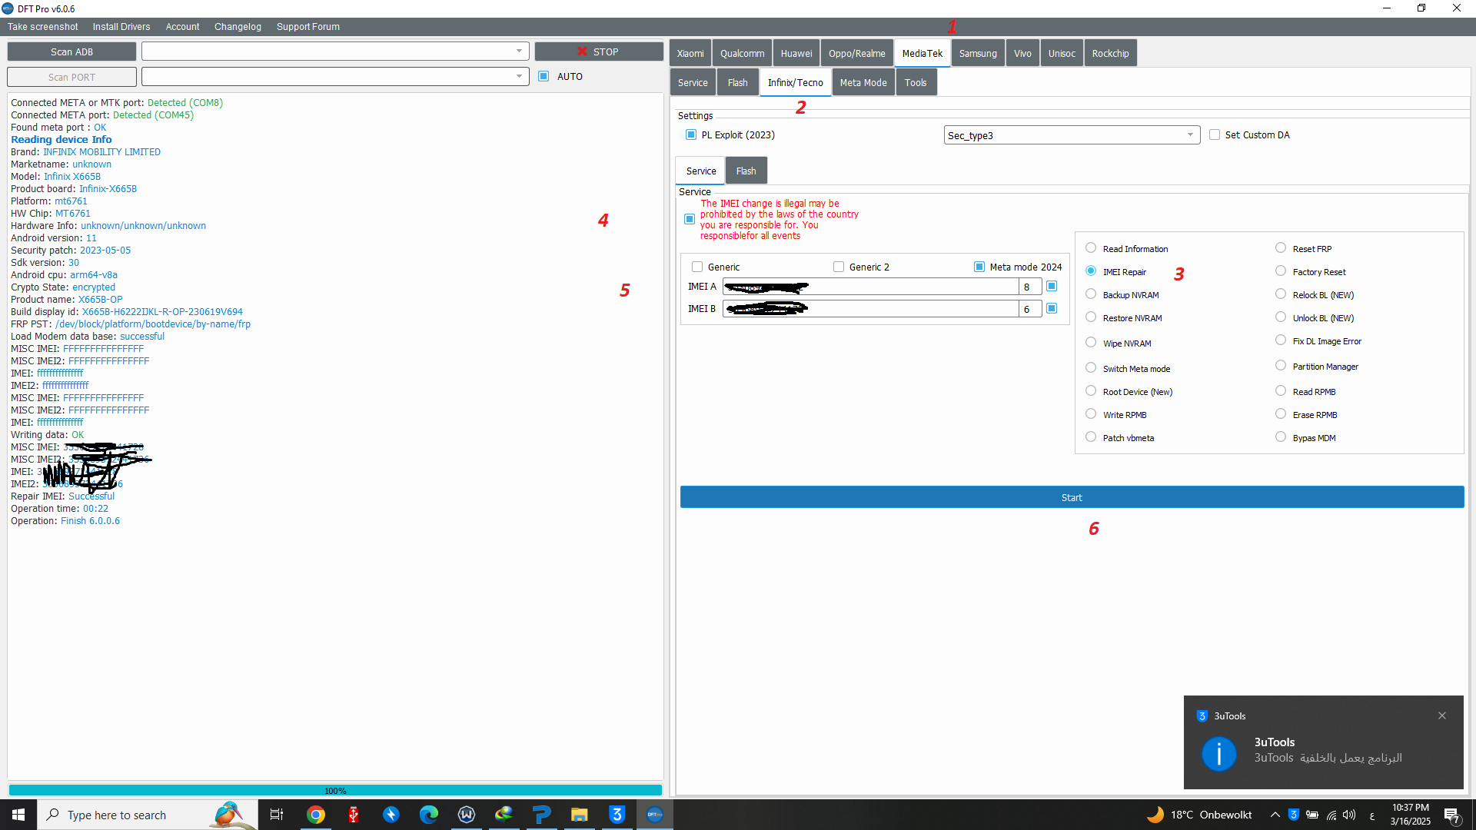The height and width of the screenshot is (830, 1476).
Task: Toggle the IMEI A enable checkbox
Action: coord(1052,286)
